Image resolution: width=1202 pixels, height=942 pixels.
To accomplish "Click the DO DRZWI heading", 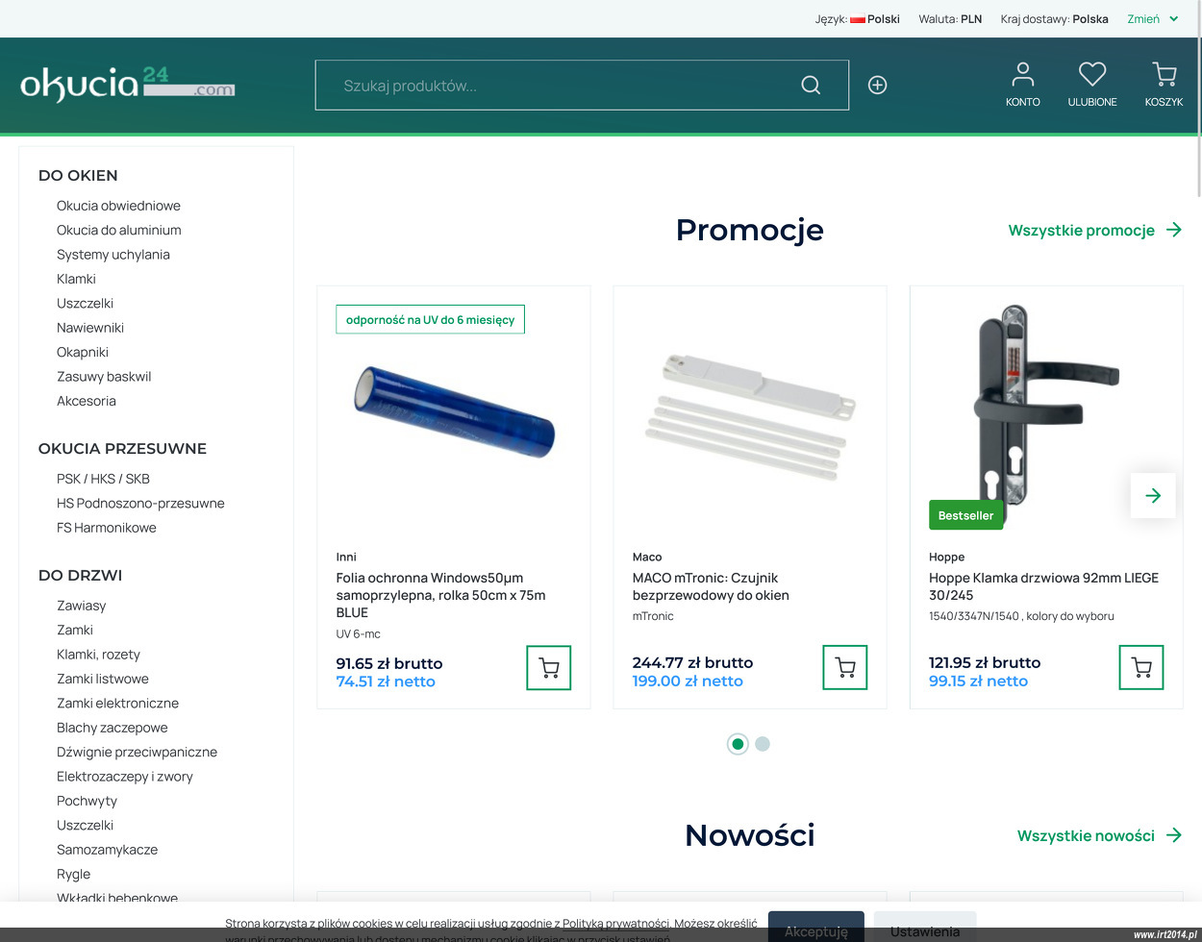I will point(80,576).
